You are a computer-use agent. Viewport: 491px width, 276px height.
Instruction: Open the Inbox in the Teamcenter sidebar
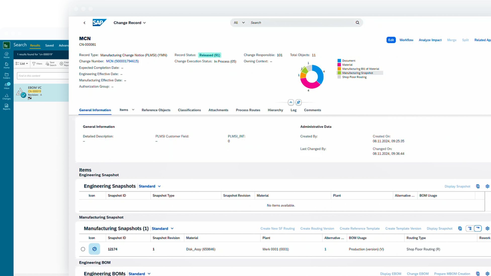tap(7, 86)
